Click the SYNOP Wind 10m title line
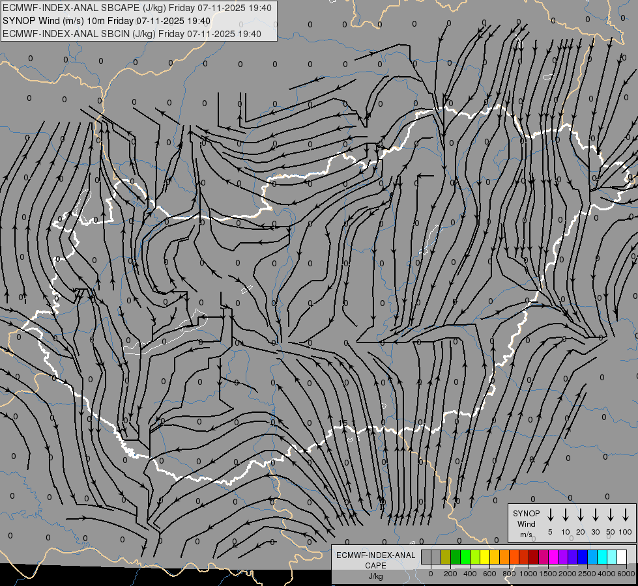The height and width of the screenshot is (586, 638). point(107,21)
